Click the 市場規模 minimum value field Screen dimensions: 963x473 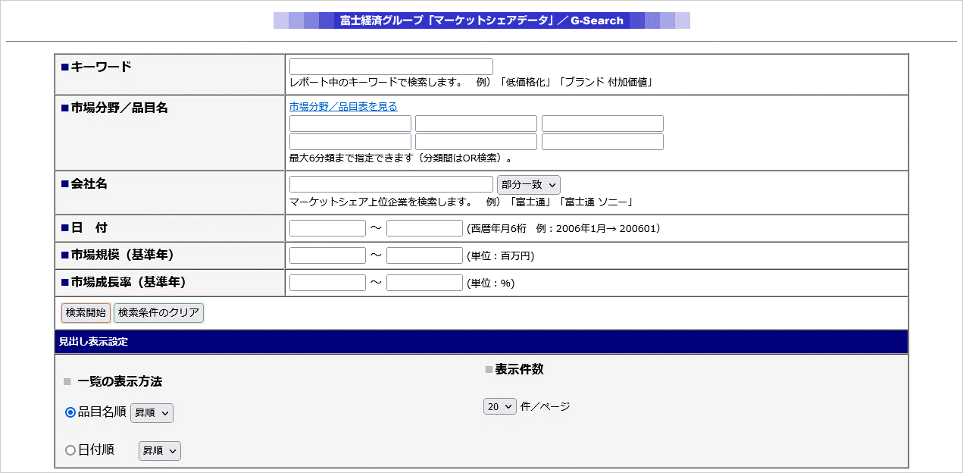[327, 255]
